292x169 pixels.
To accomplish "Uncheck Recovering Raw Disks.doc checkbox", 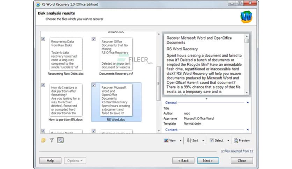I will (43, 39).
